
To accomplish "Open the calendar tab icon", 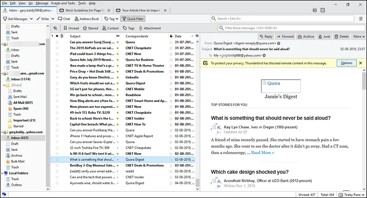I will (315, 10).
